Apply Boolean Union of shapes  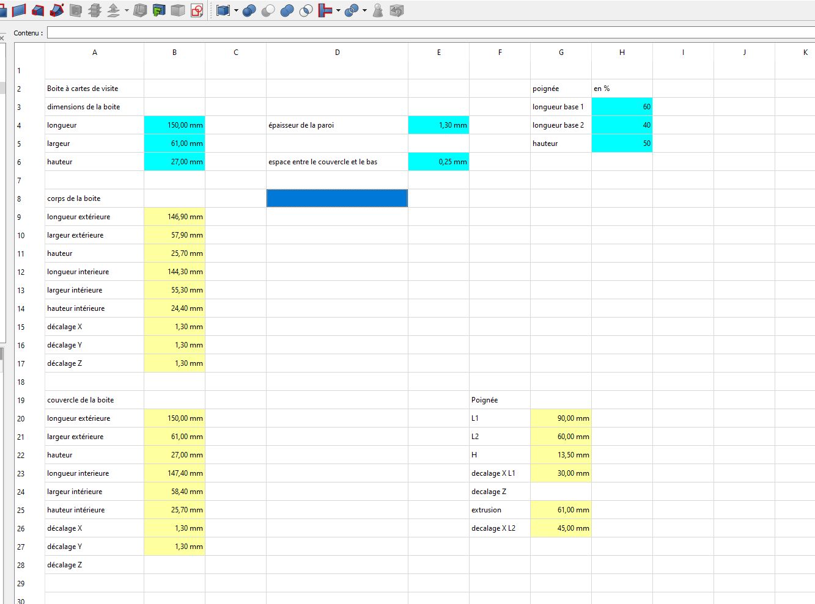[287, 10]
